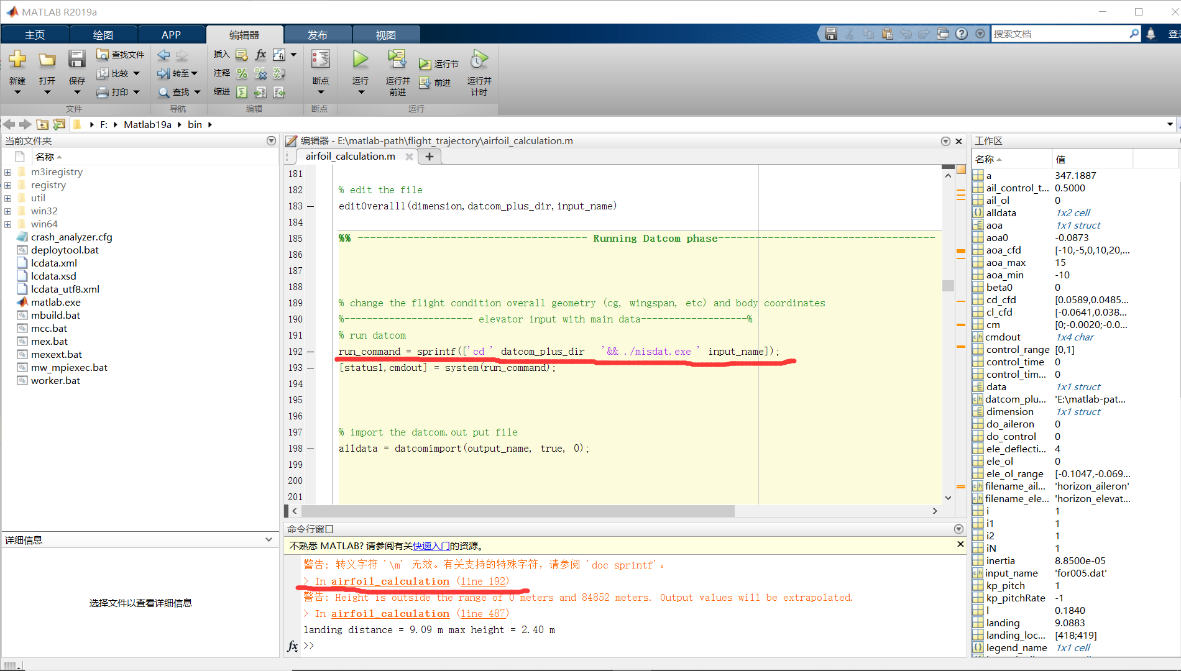The image size is (1181, 671).
Task: Click the switch windows icon in the top toolbar
Action: [x=943, y=34]
